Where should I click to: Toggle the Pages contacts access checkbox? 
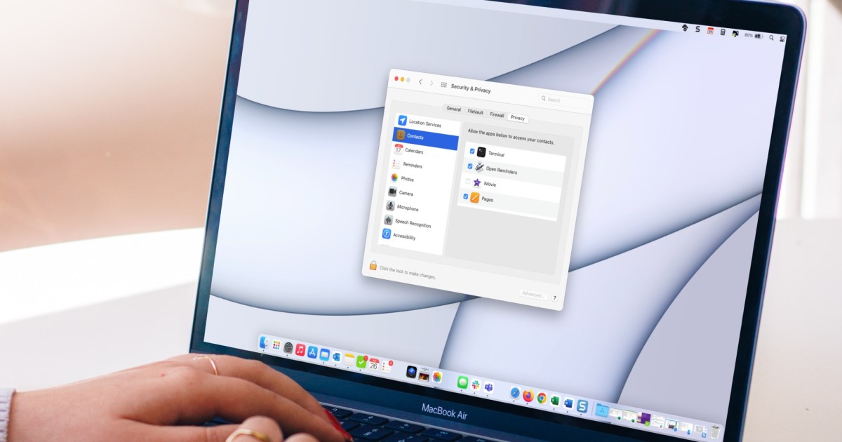(x=465, y=197)
